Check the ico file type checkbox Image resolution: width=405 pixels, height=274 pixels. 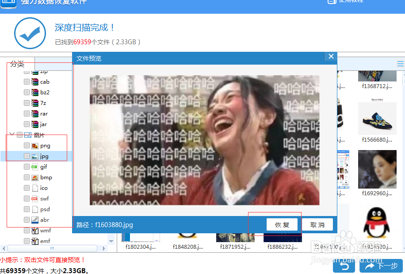[27, 188]
